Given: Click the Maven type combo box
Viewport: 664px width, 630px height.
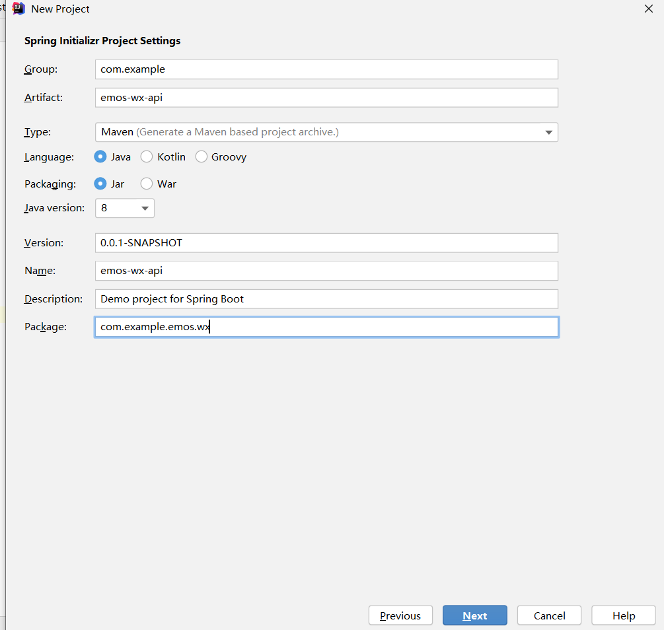Looking at the screenshot, I should pyautogui.click(x=317, y=132).
